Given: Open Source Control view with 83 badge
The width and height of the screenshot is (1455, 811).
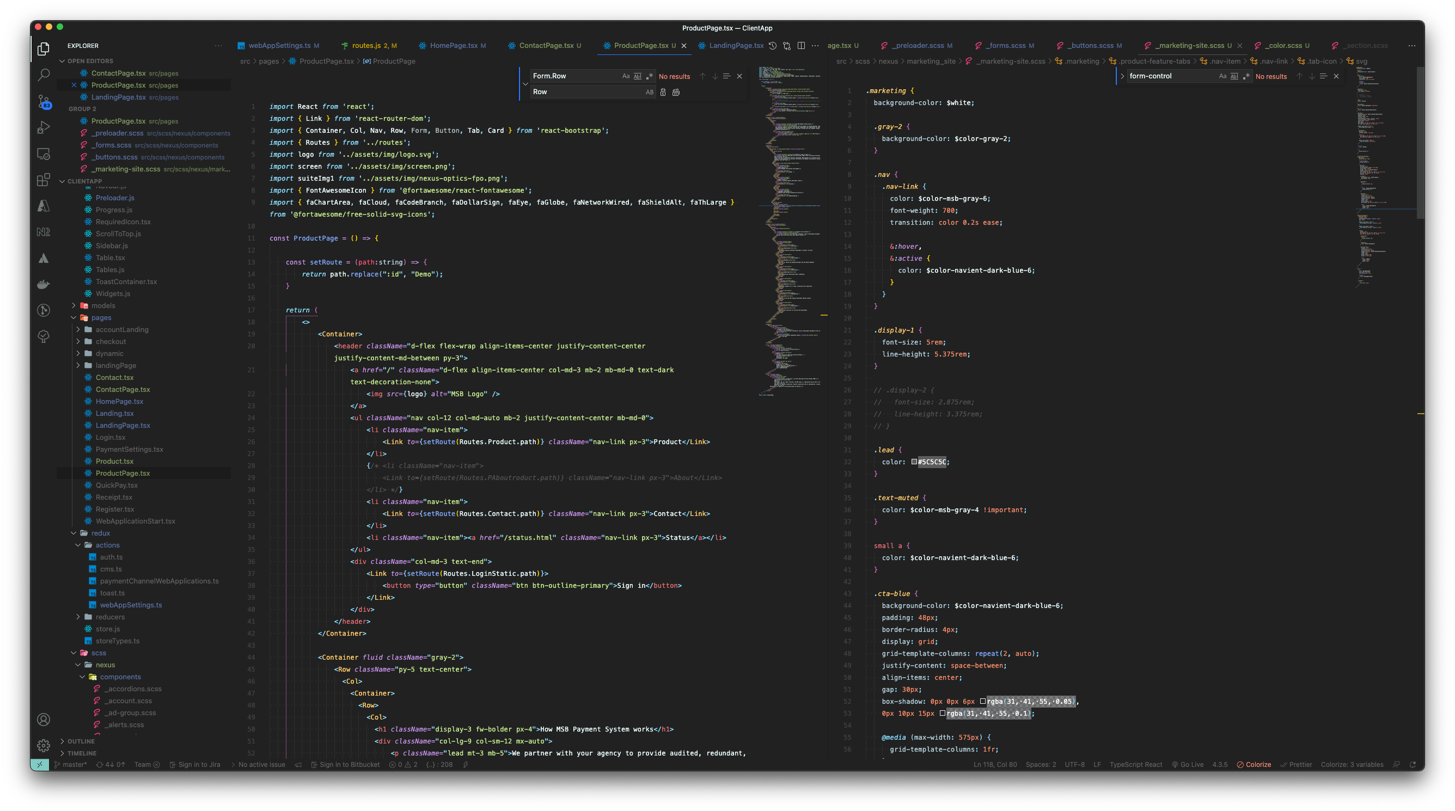Looking at the screenshot, I should (x=44, y=102).
